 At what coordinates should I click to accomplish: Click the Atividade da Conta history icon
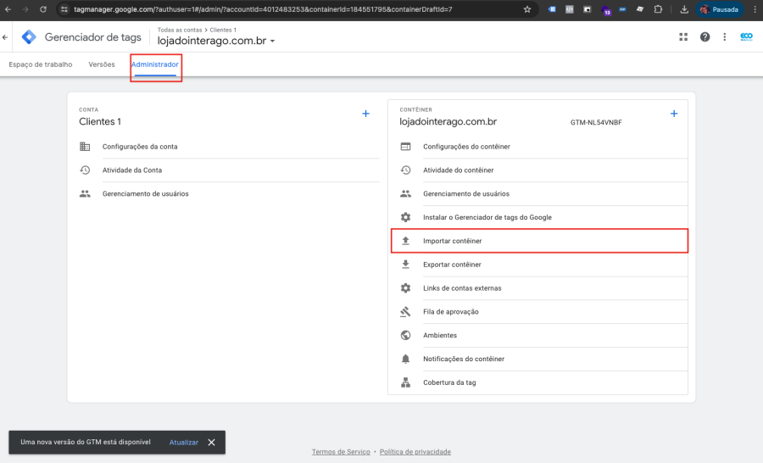[x=85, y=170]
